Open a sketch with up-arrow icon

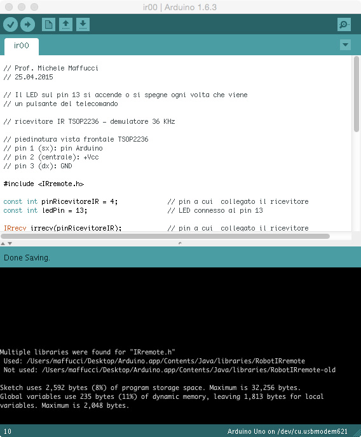(66, 25)
